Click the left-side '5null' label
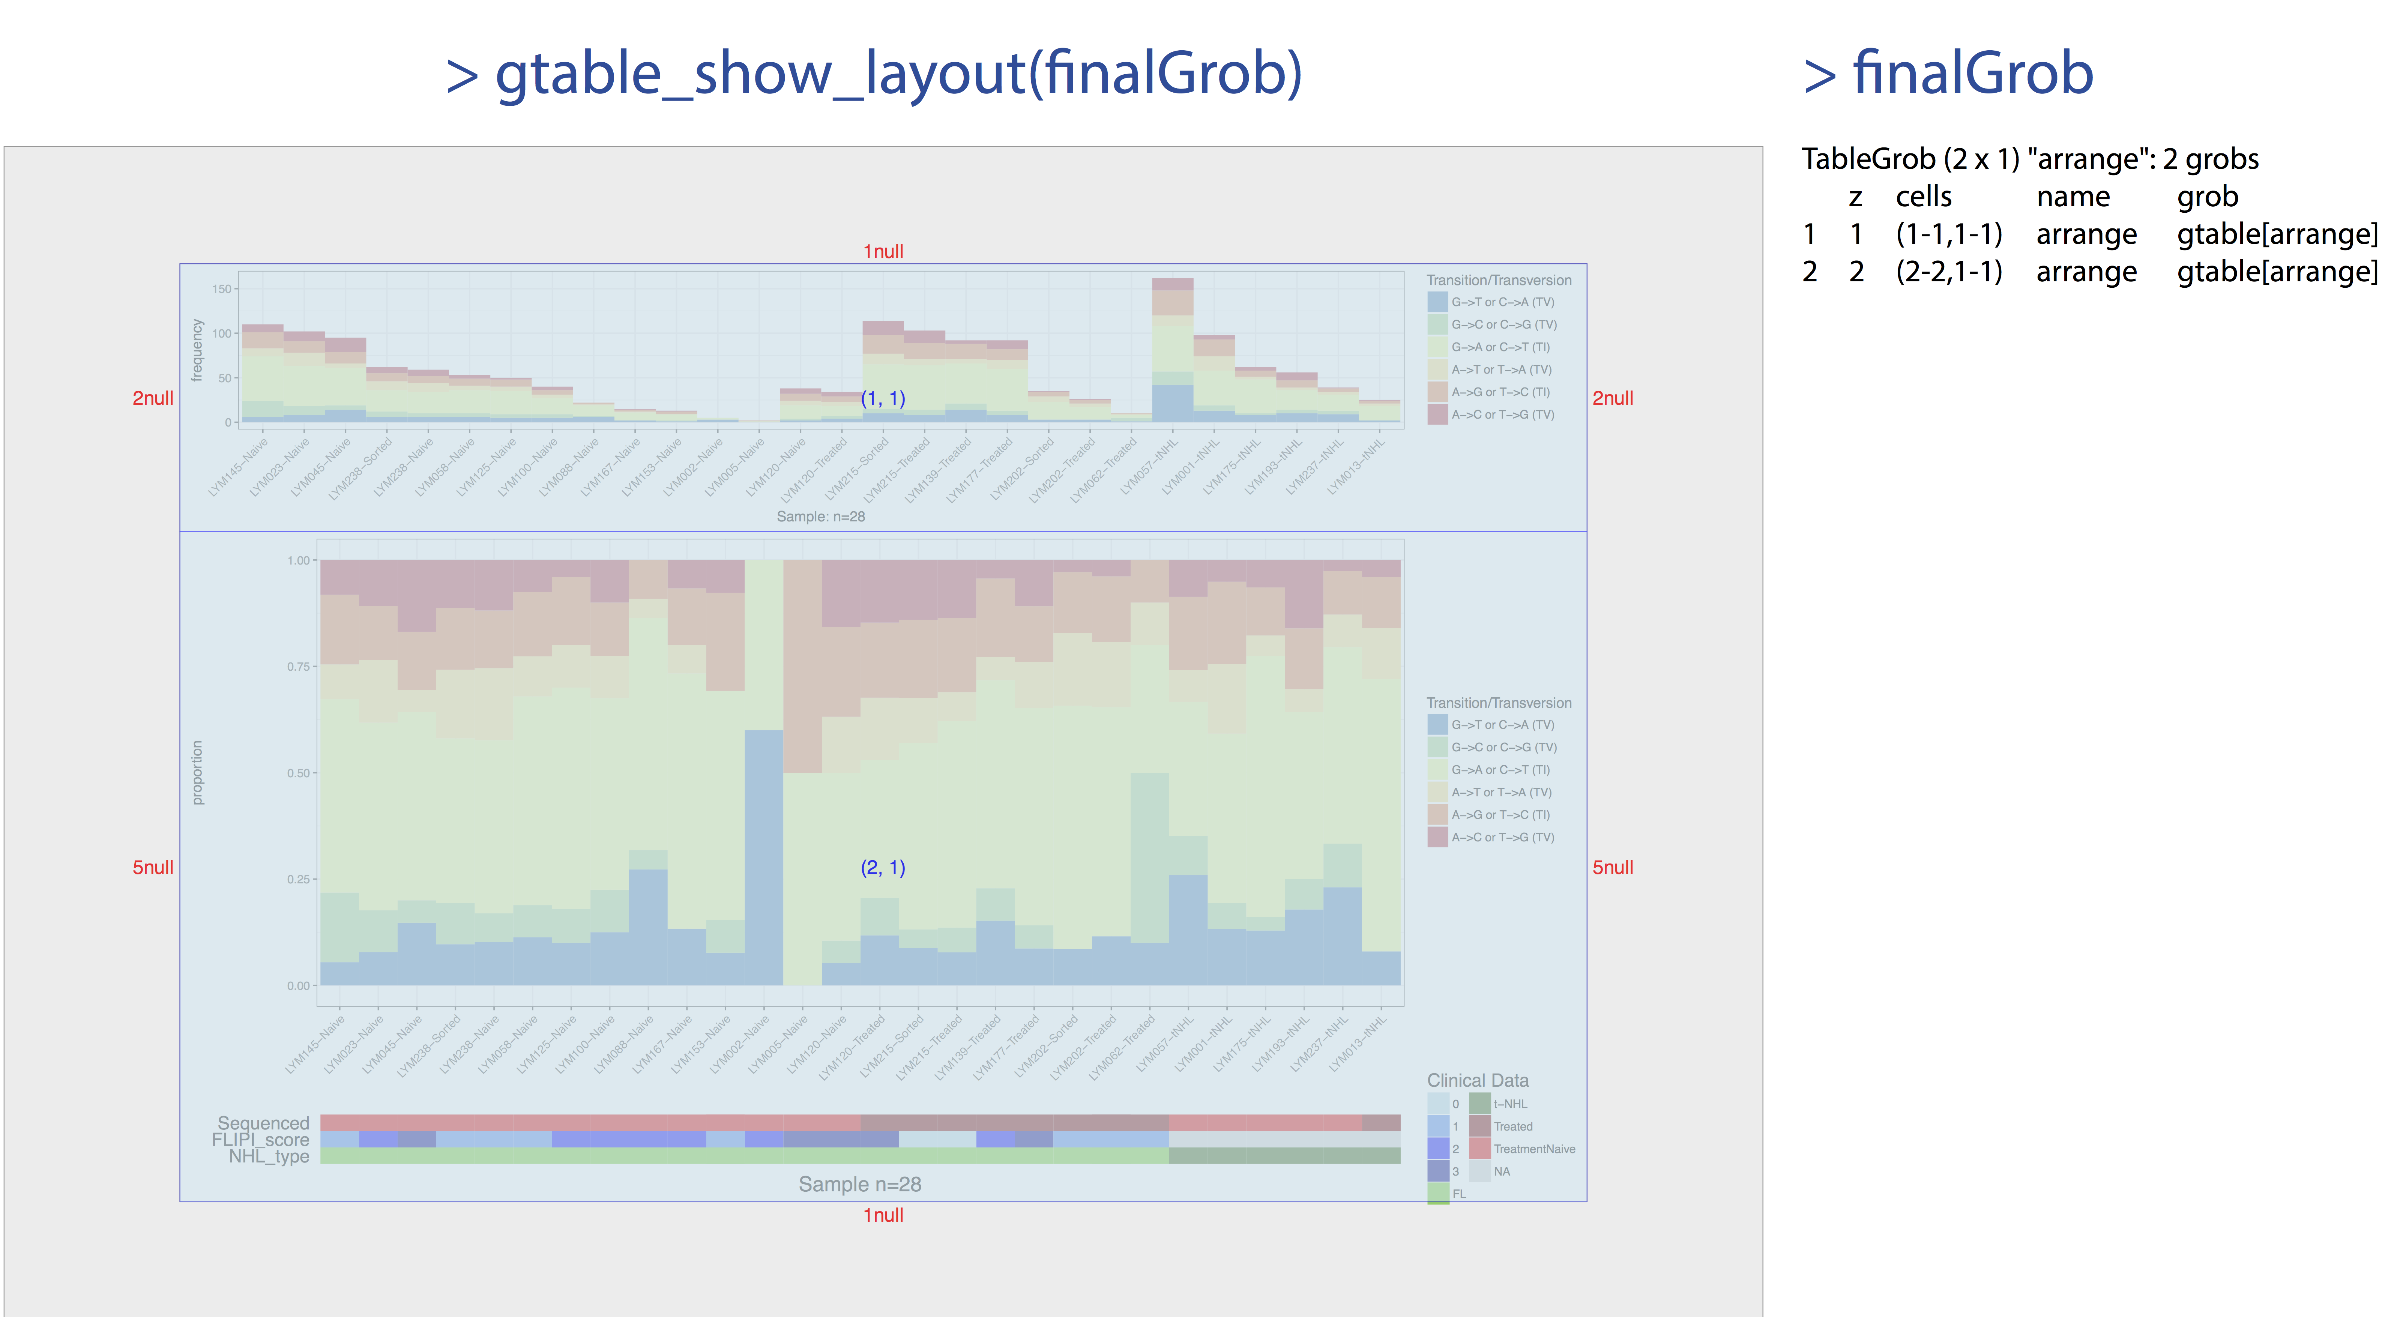 pos(153,868)
